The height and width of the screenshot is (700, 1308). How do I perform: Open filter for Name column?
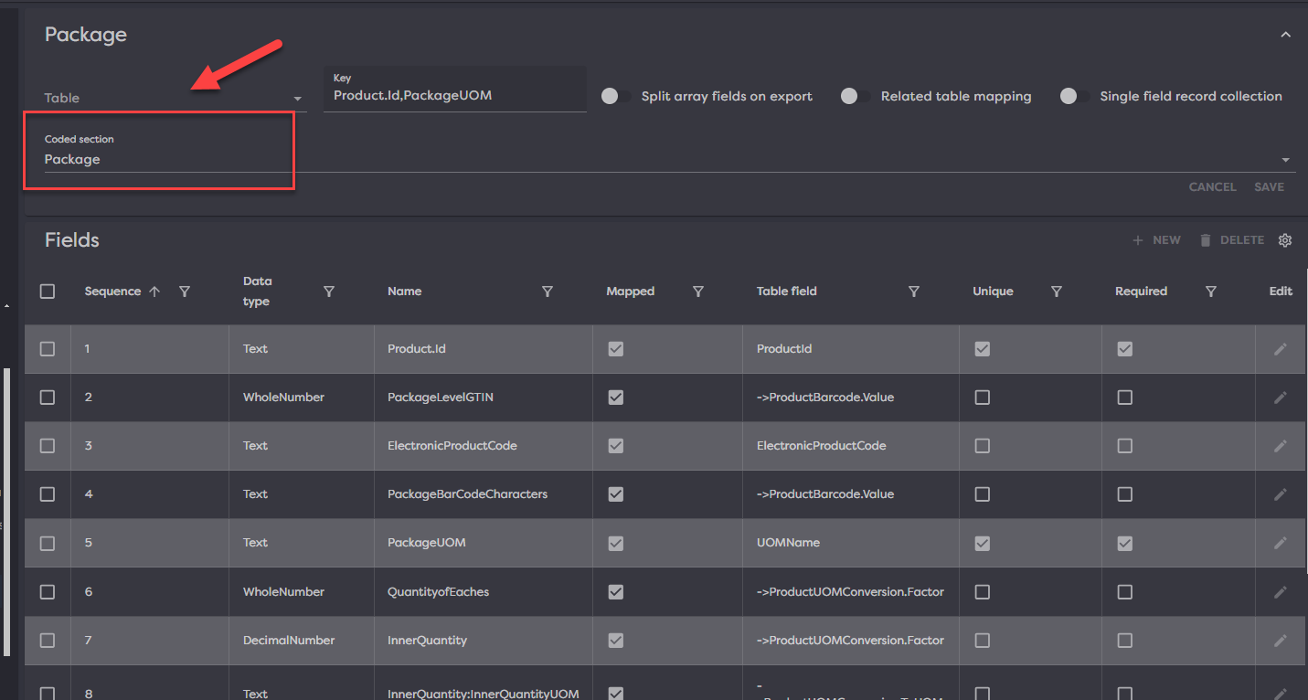[x=548, y=292]
